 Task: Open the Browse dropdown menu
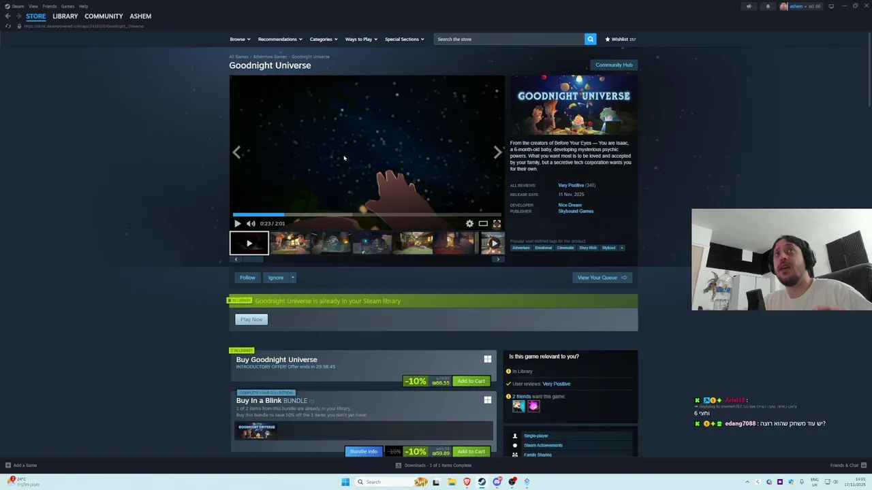pyautogui.click(x=240, y=39)
